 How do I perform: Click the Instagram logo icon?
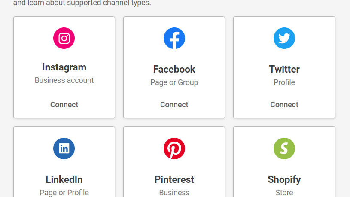click(x=64, y=38)
